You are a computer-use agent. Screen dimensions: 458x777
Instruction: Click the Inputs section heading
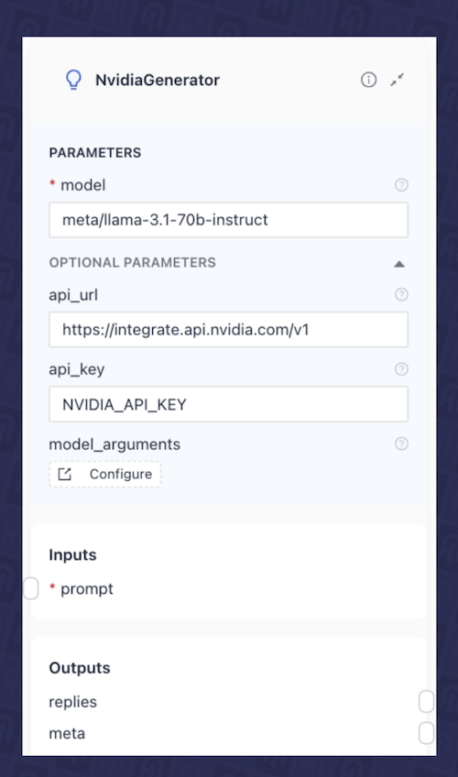72,555
